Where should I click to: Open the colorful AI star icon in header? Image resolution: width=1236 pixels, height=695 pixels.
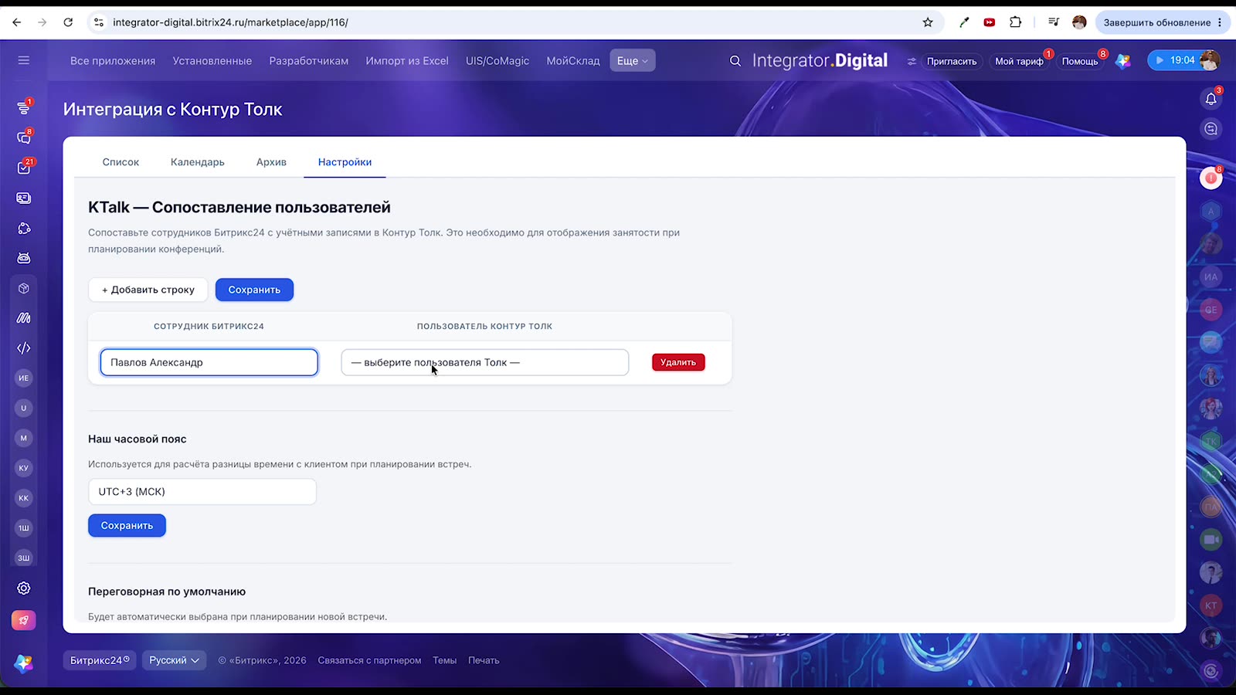pos(1123,60)
